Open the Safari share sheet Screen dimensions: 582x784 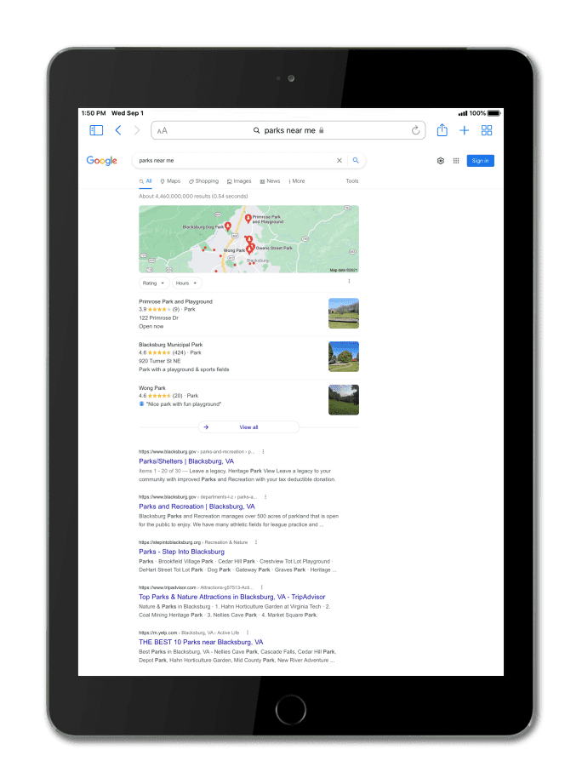[x=442, y=130]
